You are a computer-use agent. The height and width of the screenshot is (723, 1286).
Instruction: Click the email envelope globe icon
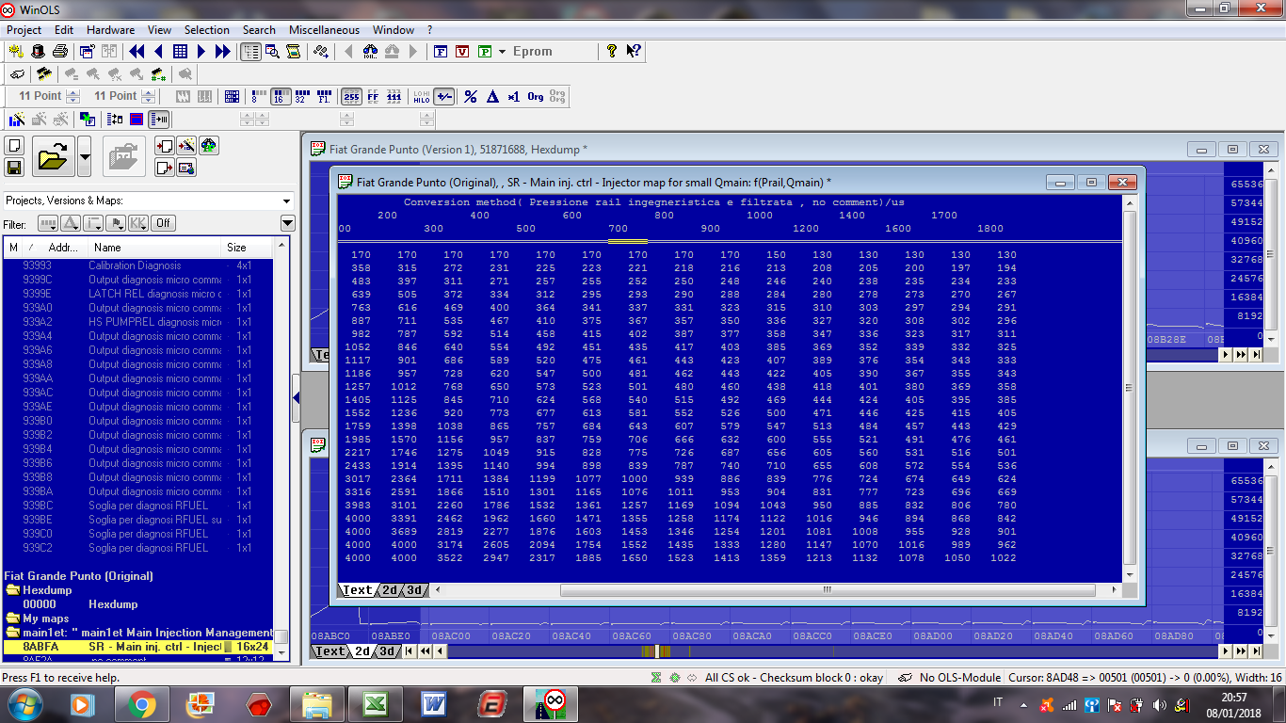(x=186, y=168)
